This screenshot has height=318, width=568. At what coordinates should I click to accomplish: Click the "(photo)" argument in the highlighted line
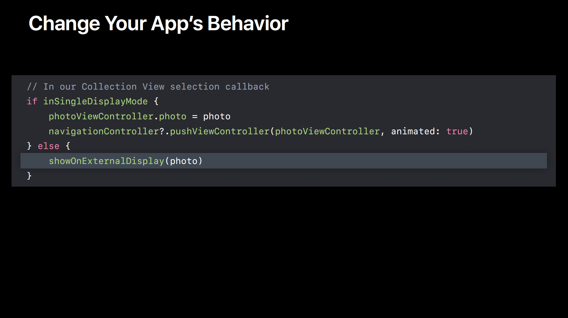(x=184, y=161)
